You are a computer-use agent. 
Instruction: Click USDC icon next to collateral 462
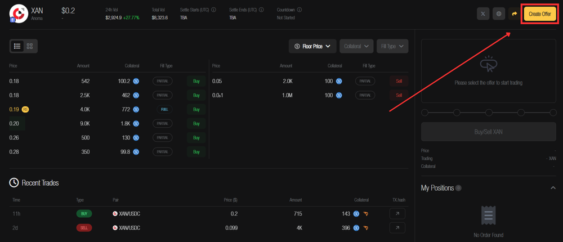[x=136, y=95]
